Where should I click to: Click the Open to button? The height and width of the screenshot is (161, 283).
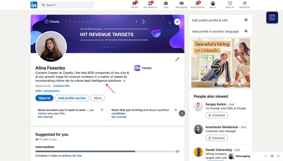(44, 98)
